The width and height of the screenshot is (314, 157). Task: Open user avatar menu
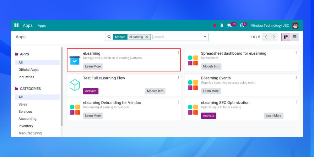[x=295, y=25]
